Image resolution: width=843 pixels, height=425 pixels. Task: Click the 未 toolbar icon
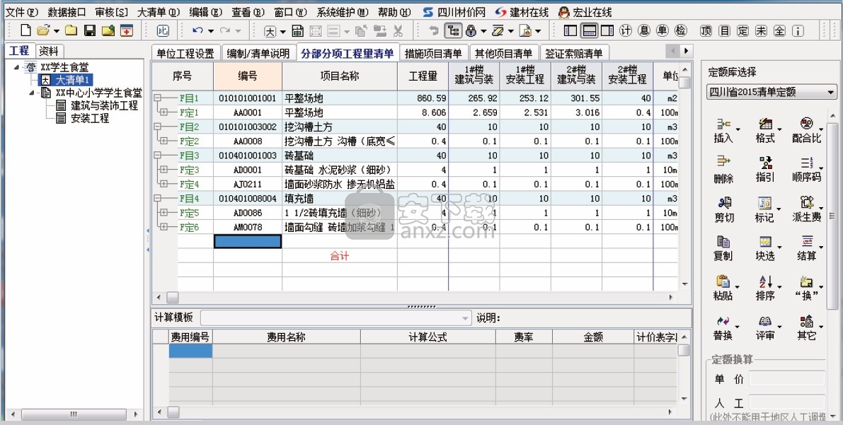pyautogui.click(x=762, y=31)
